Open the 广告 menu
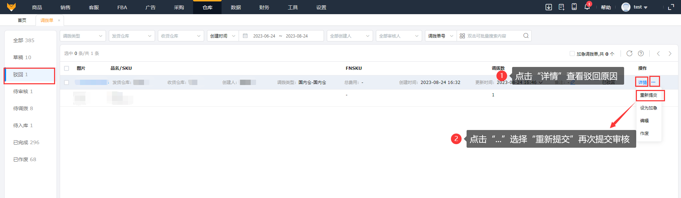Viewport: 681px width, 198px height. (150, 7)
